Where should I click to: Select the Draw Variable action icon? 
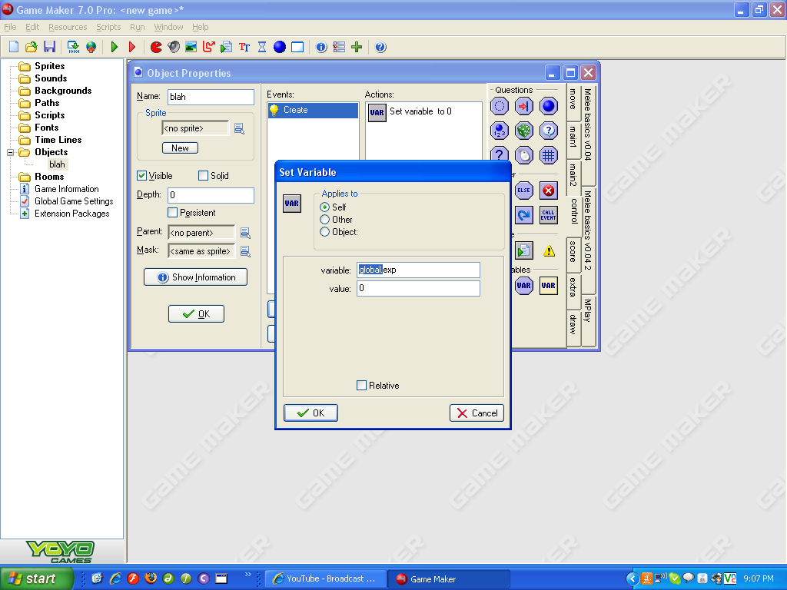click(x=549, y=286)
